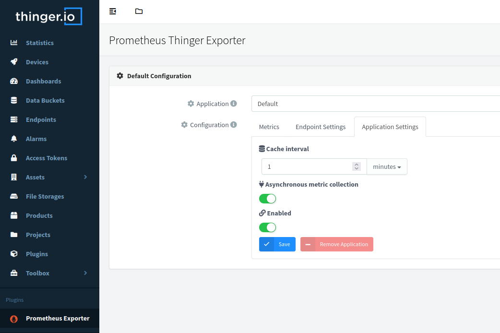This screenshot has width=500, height=333.
Task: Turn off the Enabled toggle switch
Action: [267, 227]
